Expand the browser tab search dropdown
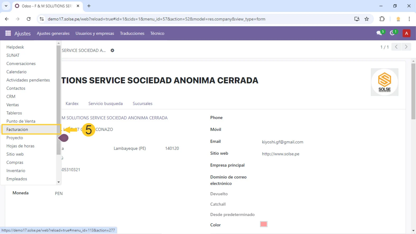Image resolution: width=416 pixels, height=234 pixels. point(6,6)
